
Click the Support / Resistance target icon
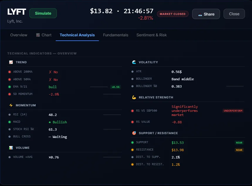(x=134, y=133)
